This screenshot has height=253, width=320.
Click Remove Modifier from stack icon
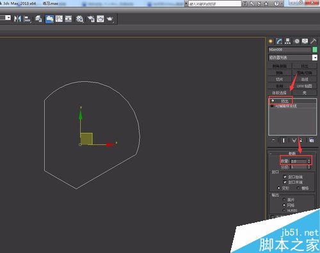[301, 141]
